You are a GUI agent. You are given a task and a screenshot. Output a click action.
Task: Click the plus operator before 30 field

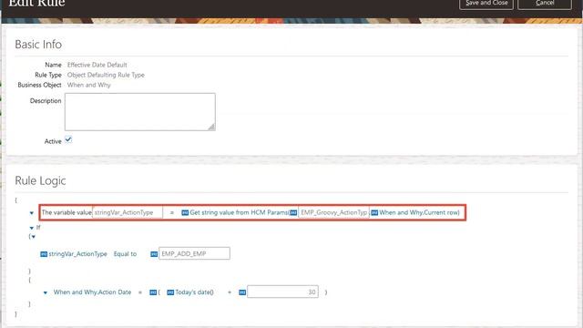click(x=230, y=292)
